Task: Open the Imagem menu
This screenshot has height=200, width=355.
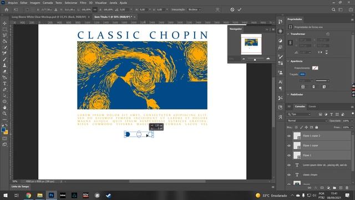Action: coord(35,3)
